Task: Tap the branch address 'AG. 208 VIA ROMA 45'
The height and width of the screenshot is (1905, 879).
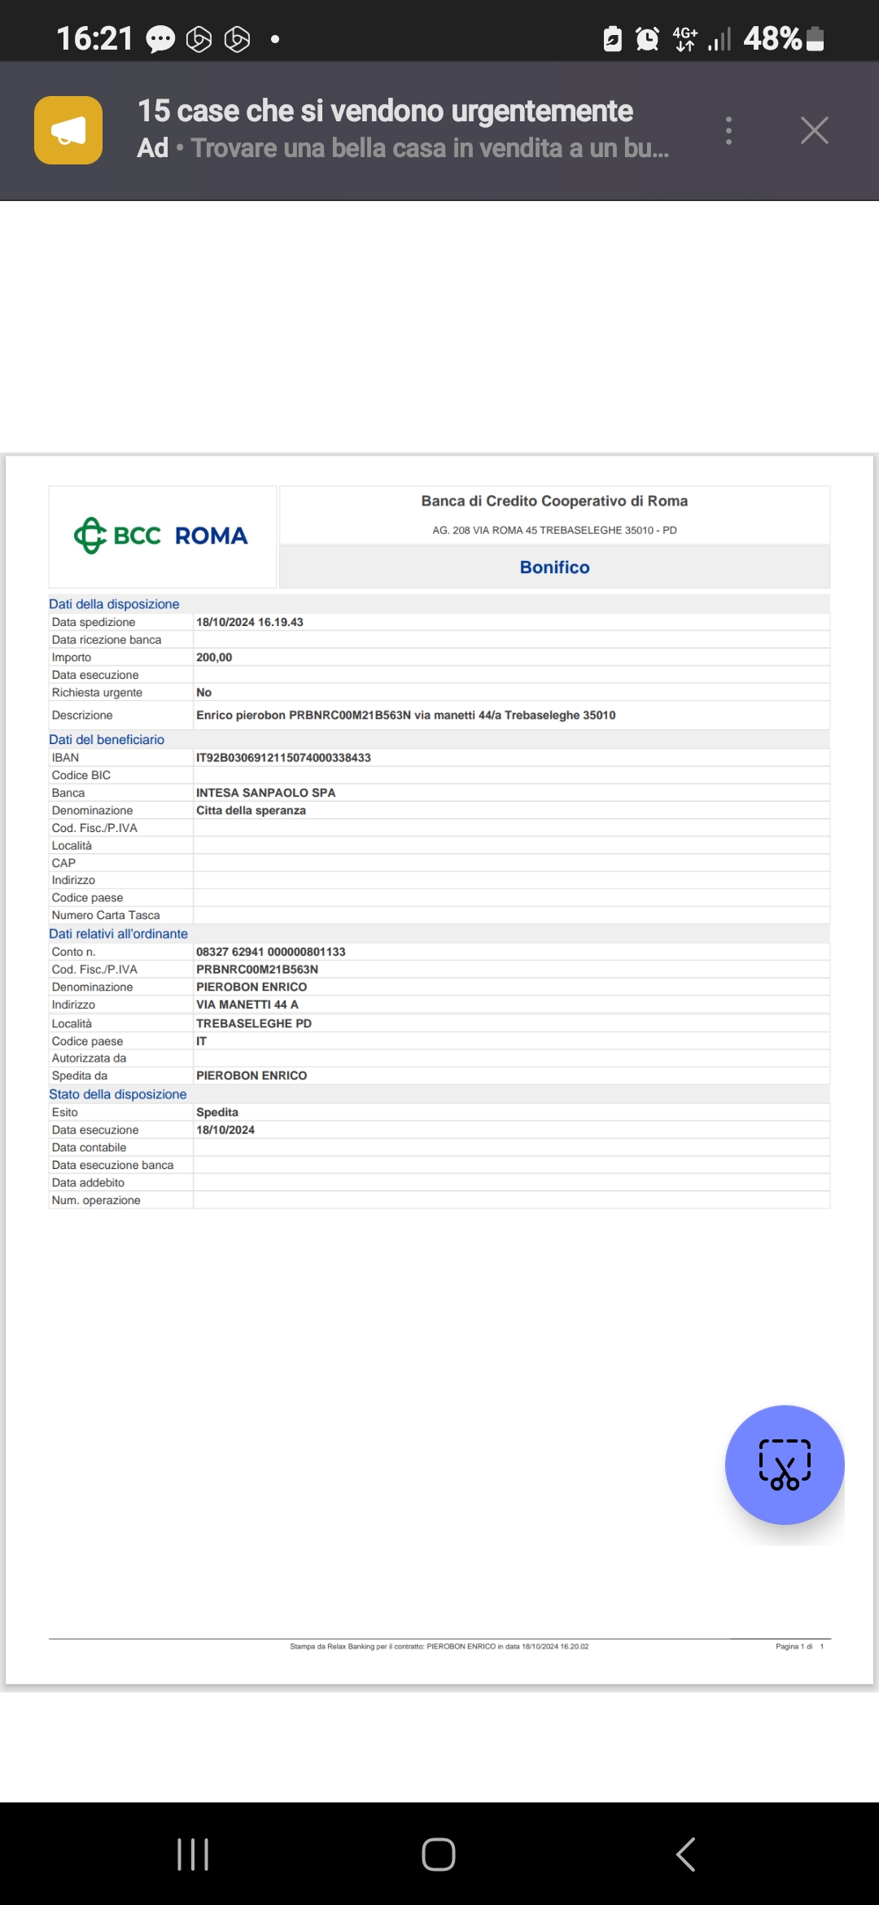Action: click(554, 530)
